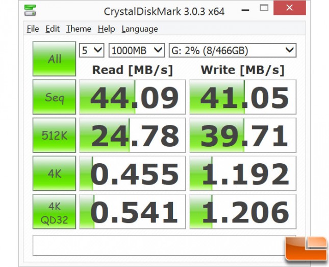
Task: Click the 4K QD32 read result 0.541
Action: (x=133, y=212)
